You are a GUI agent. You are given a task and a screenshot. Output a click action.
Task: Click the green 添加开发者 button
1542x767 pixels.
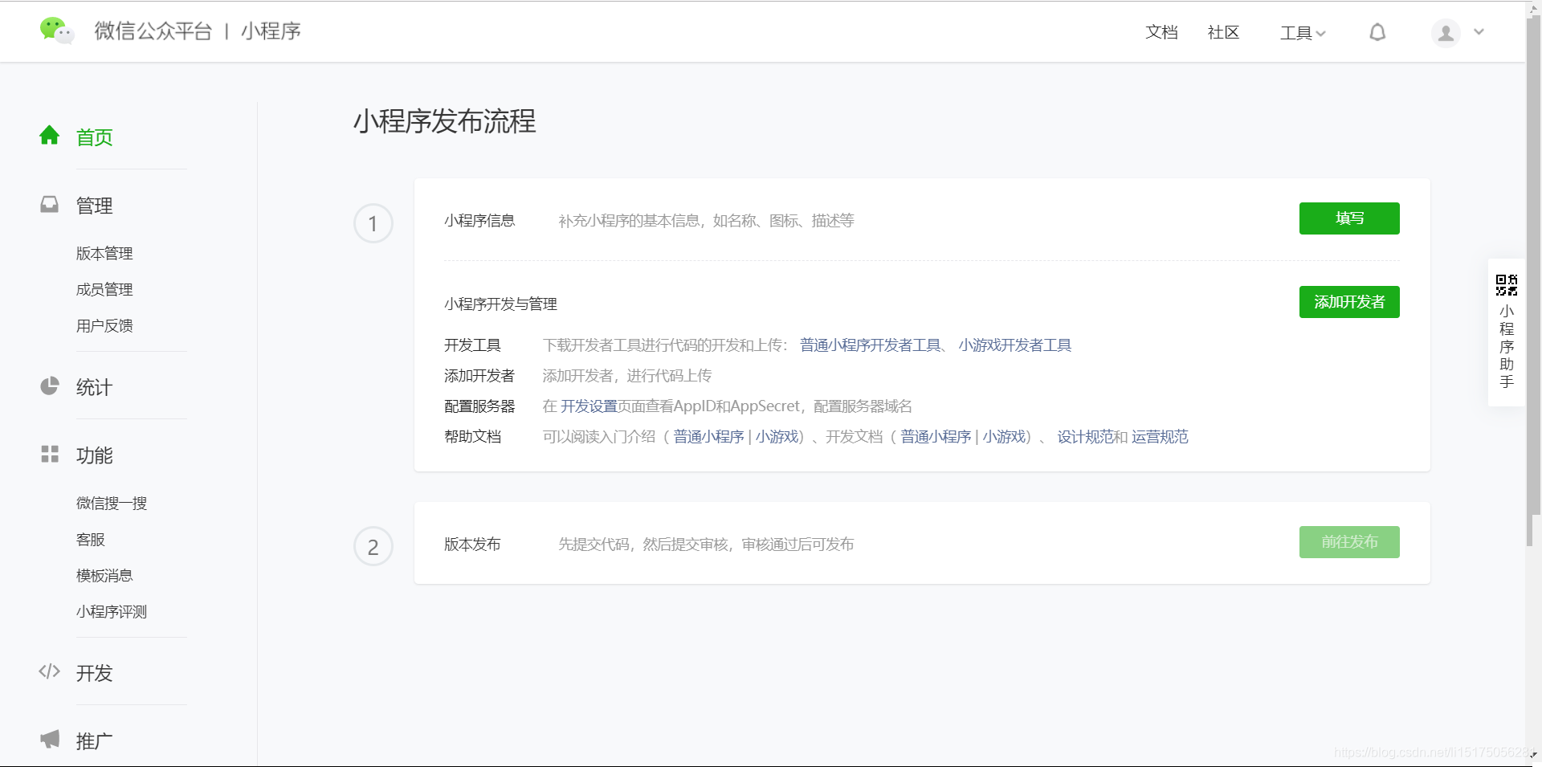1349,302
